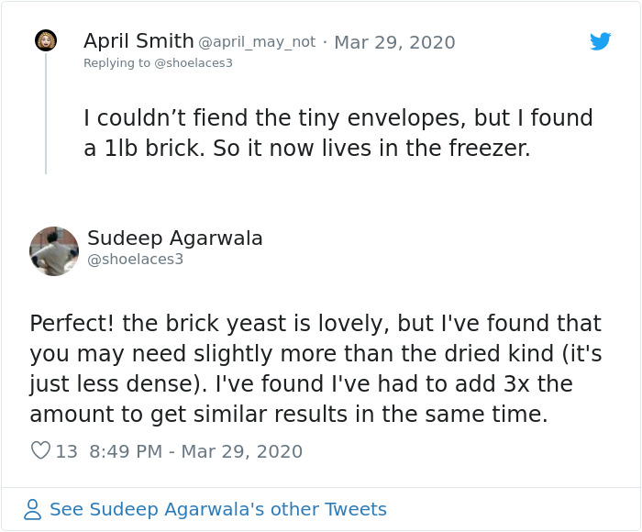Click the dot separator before the top date

click(324, 42)
